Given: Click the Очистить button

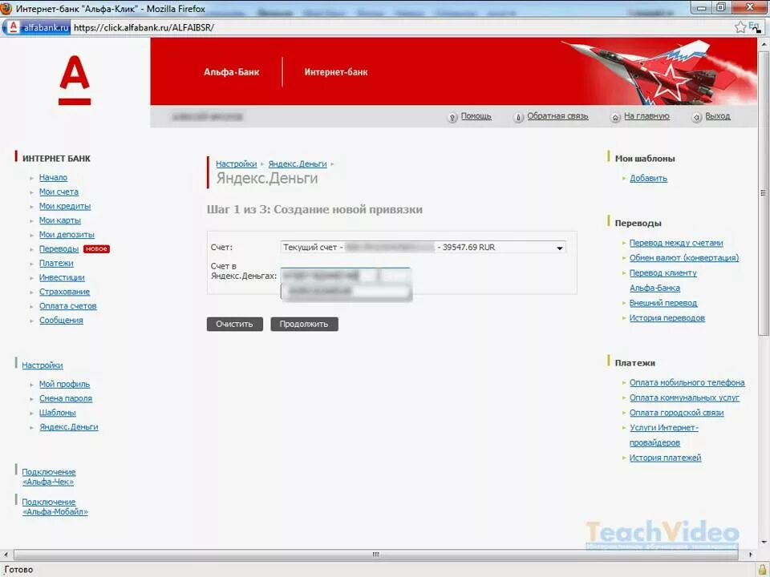Looking at the screenshot, I should [x=235, y=324].
